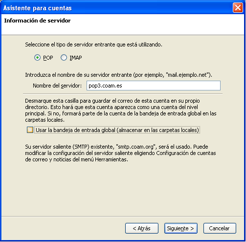The height and width of the screenshot is (242, 246).
Task: Click the 'Desmarque esta casilla' explanation paragraph
Action: click(x=121, y=110)
